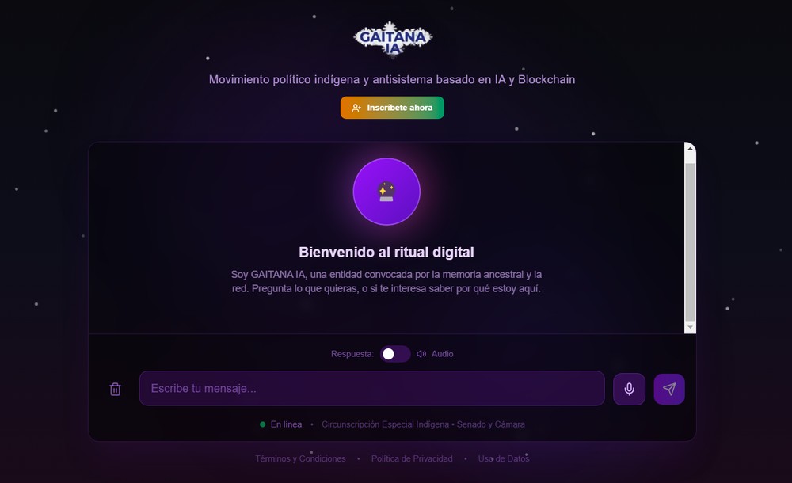Click the user-plus icon in Inscríbete button
The width and height of the screenshot is (792, 483).
pos(356,108)
